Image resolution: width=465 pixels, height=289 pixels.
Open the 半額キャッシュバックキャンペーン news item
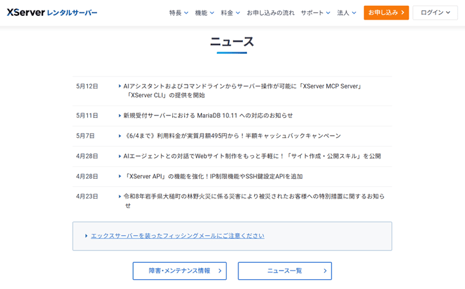coord(232,136)
